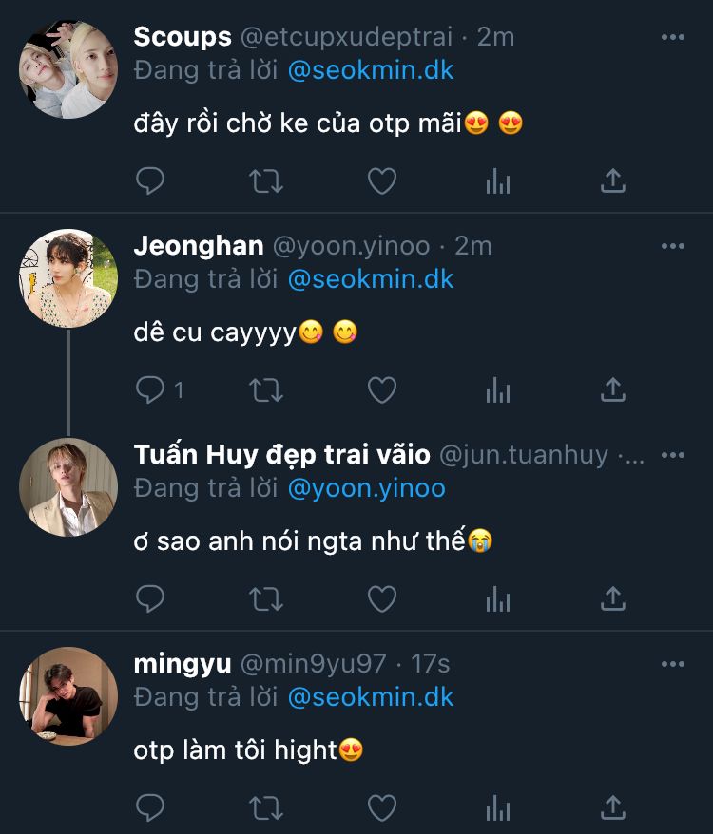
Task: Open the @seokmin.dk mention in Scoups' tweet
Action: tap(370, 70)
